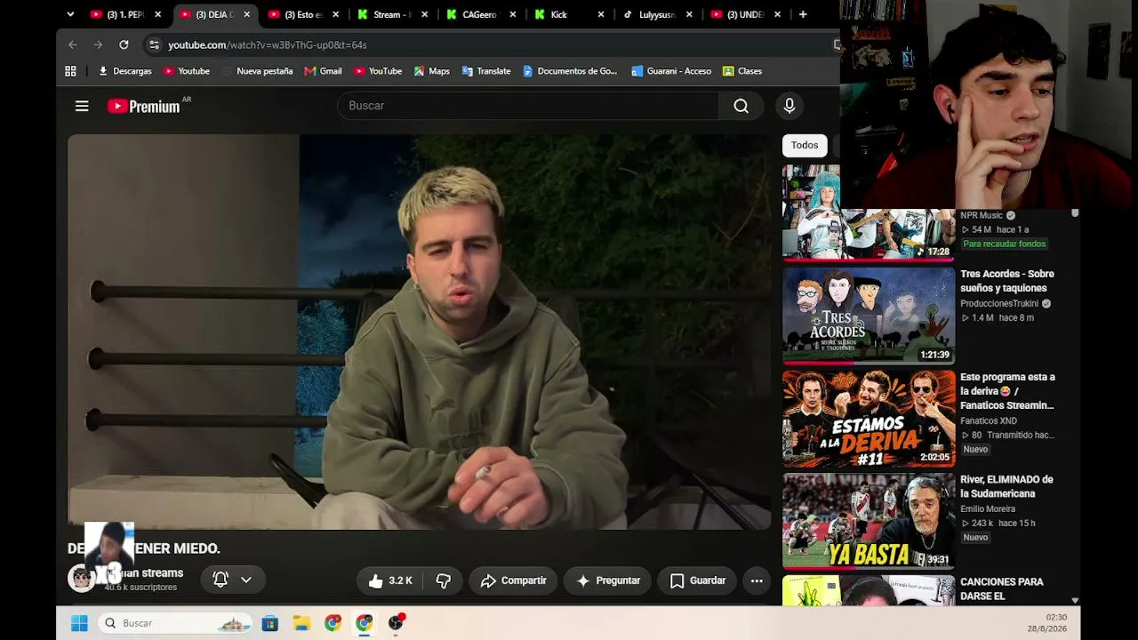Open the 'YA BASTA' River video thumbnail
Image resolution: width=1138 pixels, height=640 pixels.
869,521
